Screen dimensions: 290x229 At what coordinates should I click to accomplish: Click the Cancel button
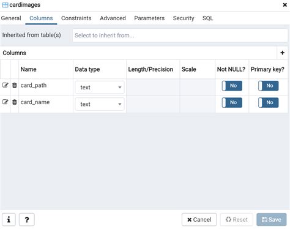[199, 220]
